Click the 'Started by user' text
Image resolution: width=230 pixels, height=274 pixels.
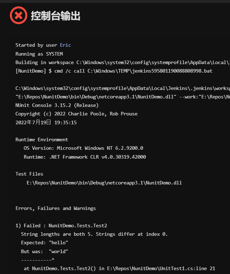tap(37, 45)
